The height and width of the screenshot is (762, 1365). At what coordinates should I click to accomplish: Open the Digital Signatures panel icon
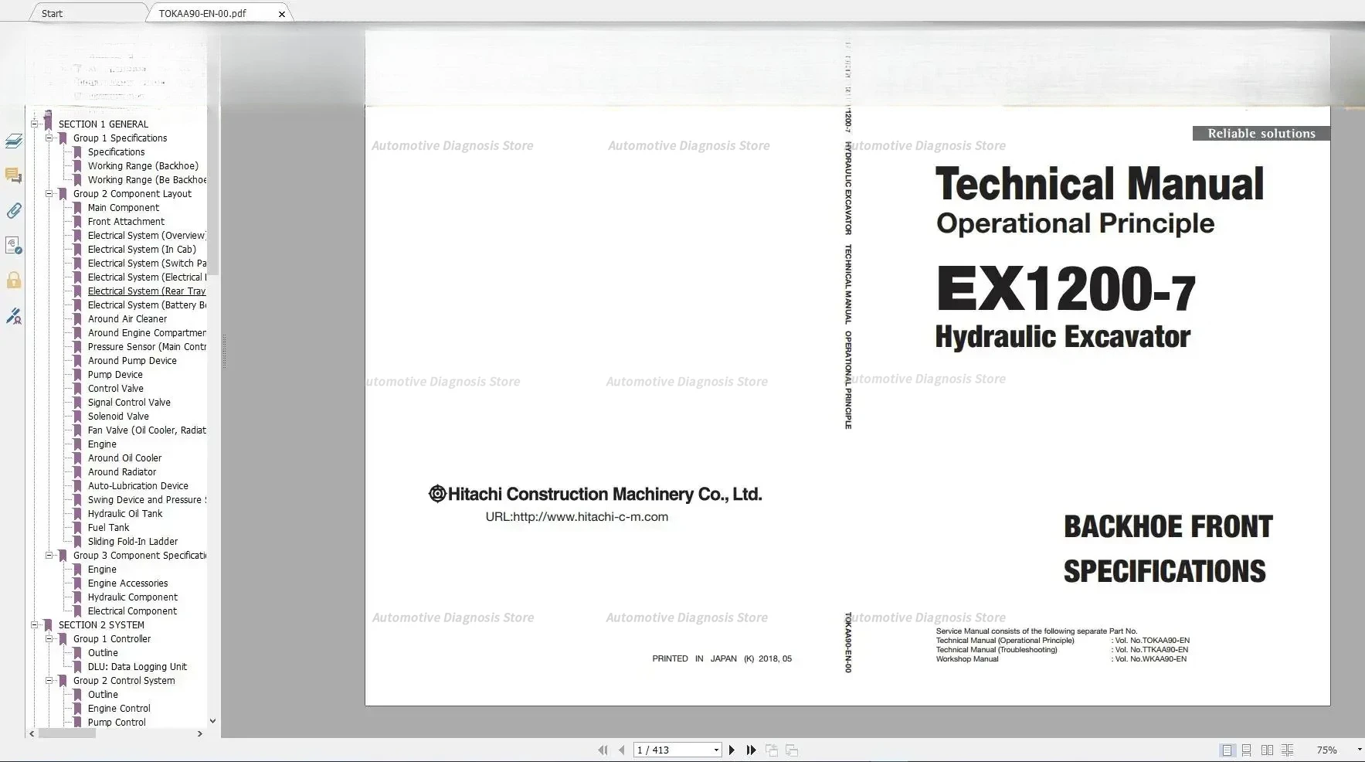(14, 245)
